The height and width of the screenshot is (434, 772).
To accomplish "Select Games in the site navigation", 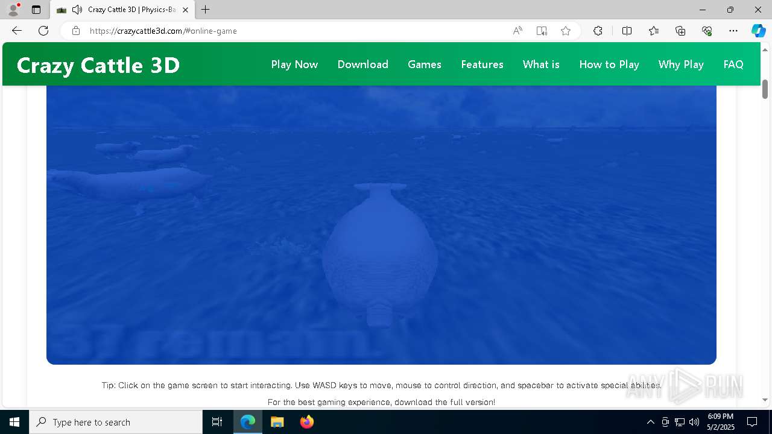I will pyautogui.click(x=425, y=64).
